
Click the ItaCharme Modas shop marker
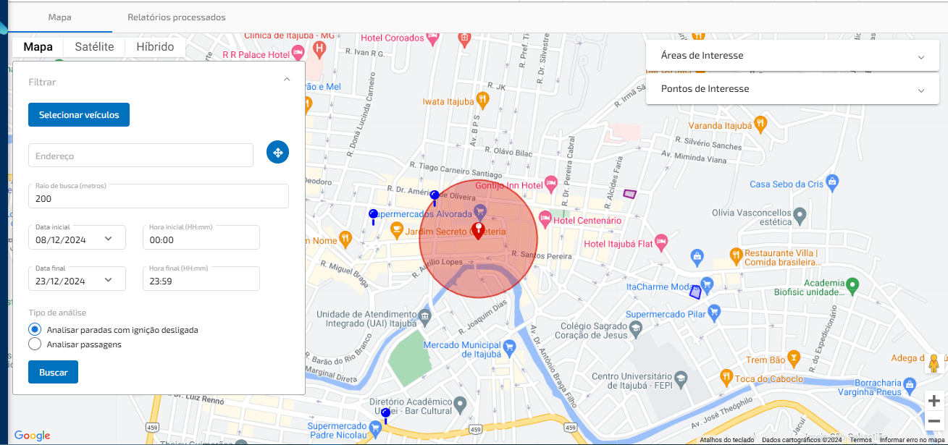click(708, 284)
